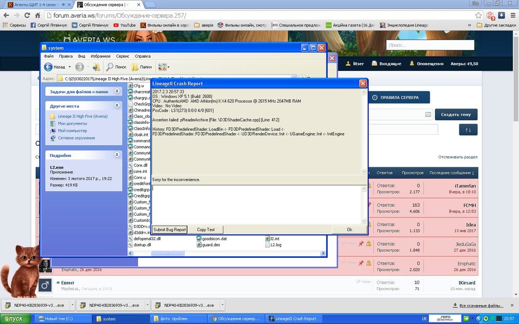Click the Explorer Back arrow button
Viewport: 519px width, 324px height.
pos(48,67)
